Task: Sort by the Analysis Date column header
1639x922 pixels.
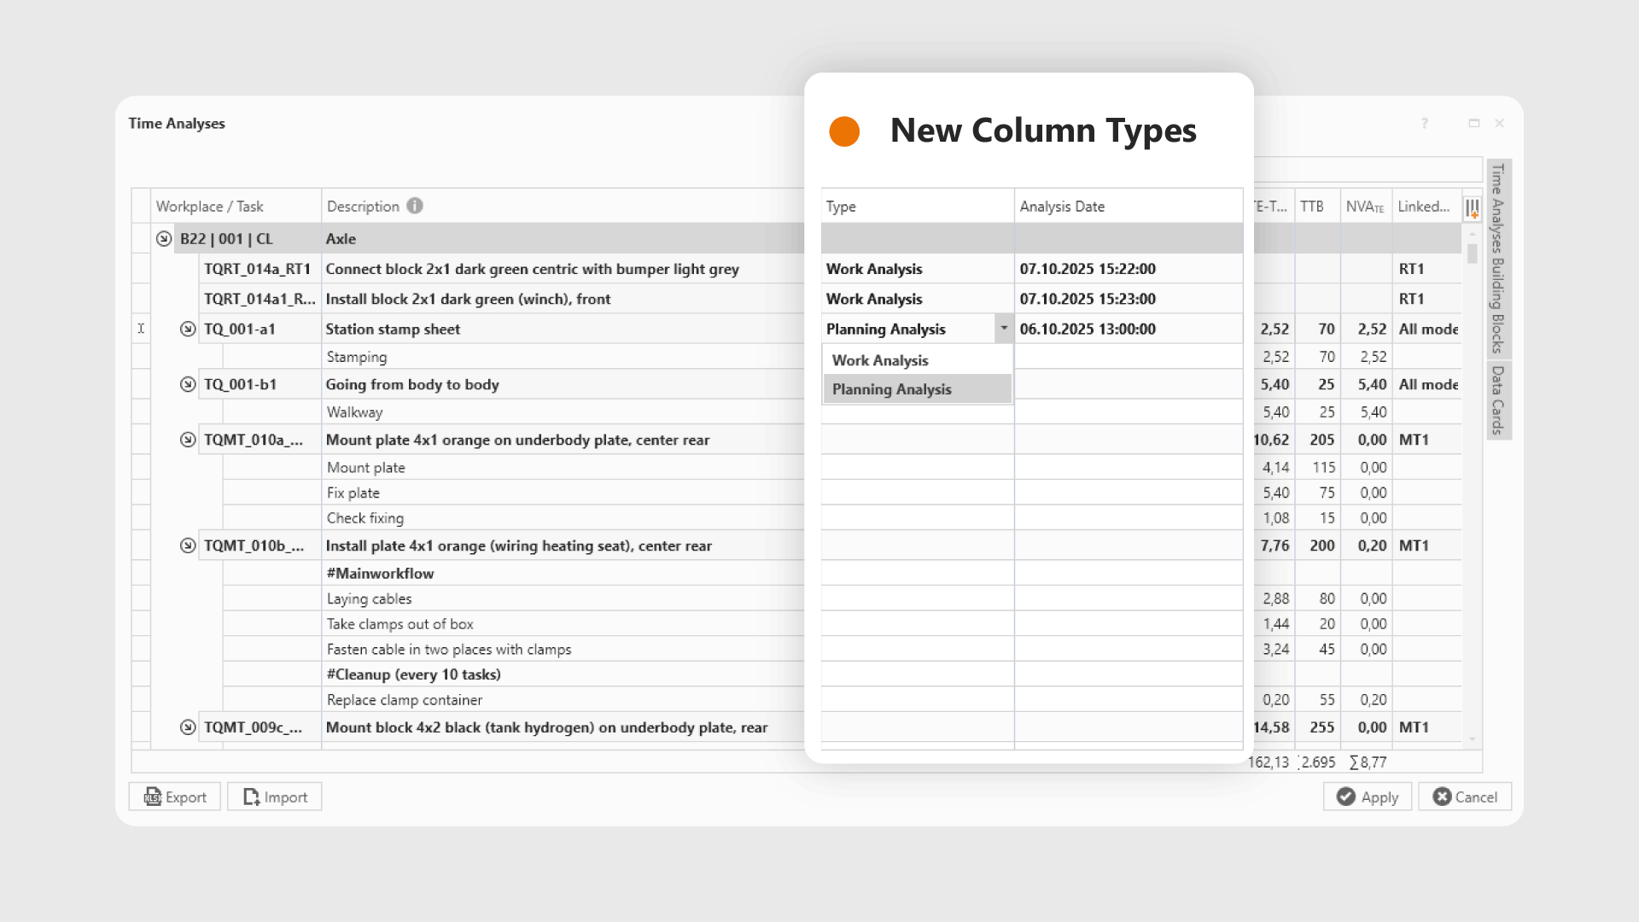Action: click(1062, 207)
